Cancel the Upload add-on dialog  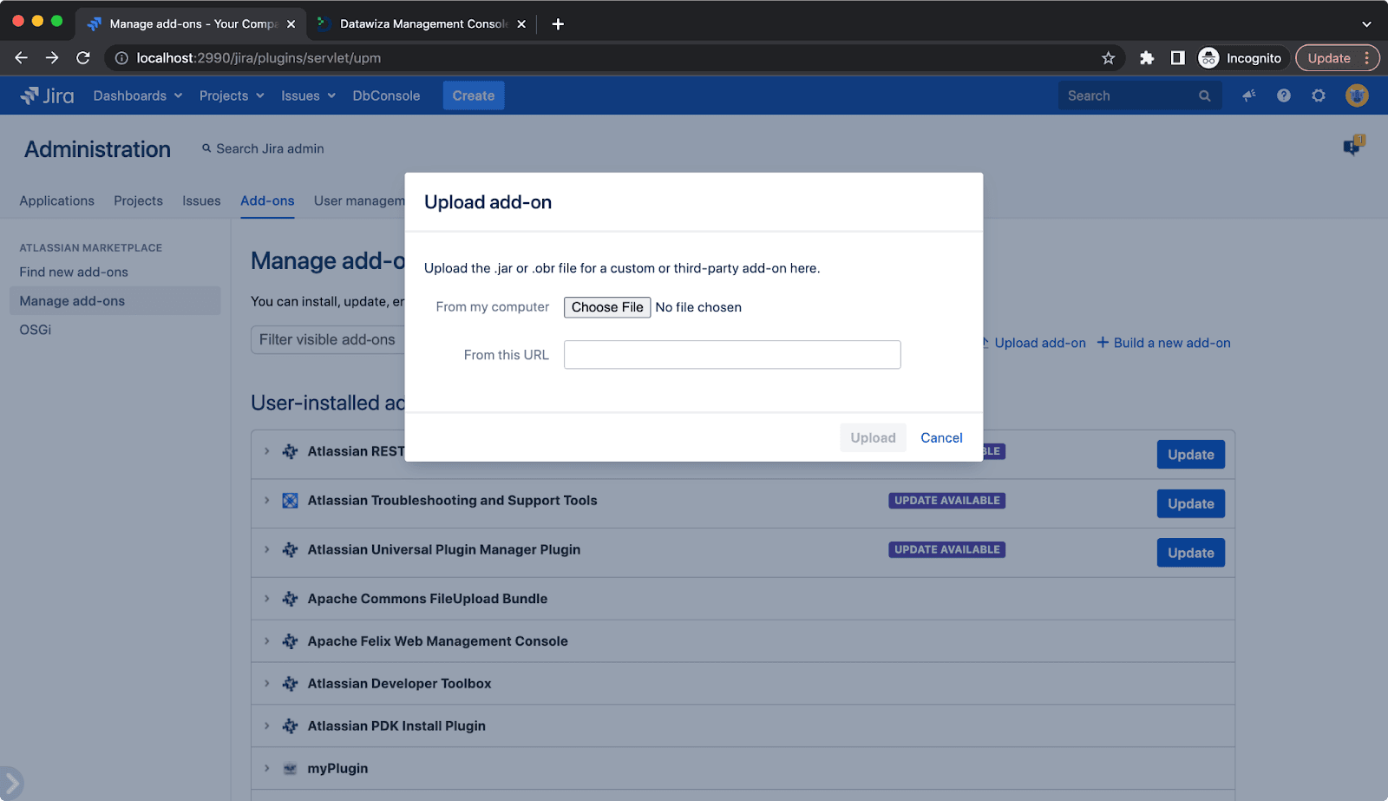point(941,437)
